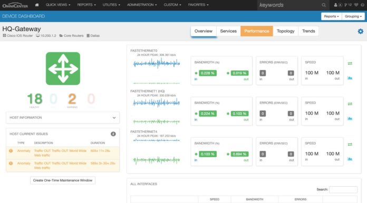The width and height of the screenshot is (367, 203).
Task: Click the green exchange arrows for FastEthernet4
Action: (x=350, y=144)
